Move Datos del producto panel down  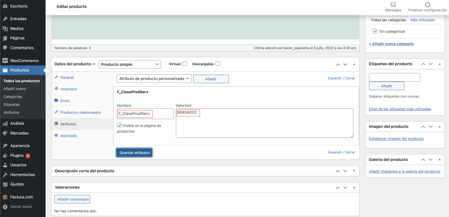346,65
